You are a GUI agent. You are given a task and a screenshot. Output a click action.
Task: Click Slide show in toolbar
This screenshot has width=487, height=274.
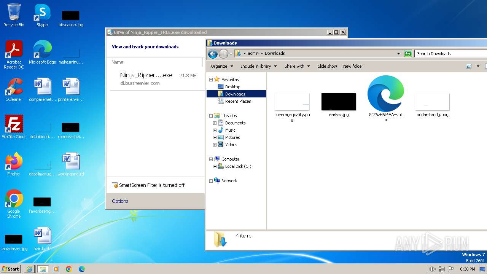coord(327,66)
